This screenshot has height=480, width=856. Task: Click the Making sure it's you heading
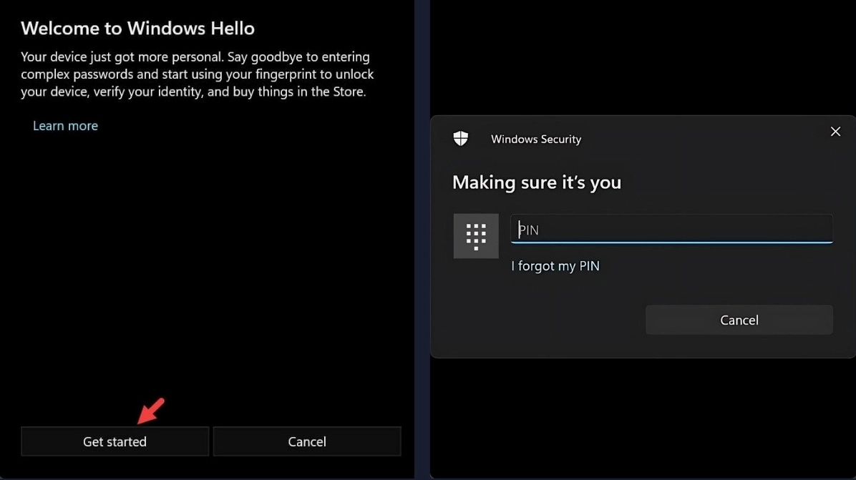tap(537, 182)
